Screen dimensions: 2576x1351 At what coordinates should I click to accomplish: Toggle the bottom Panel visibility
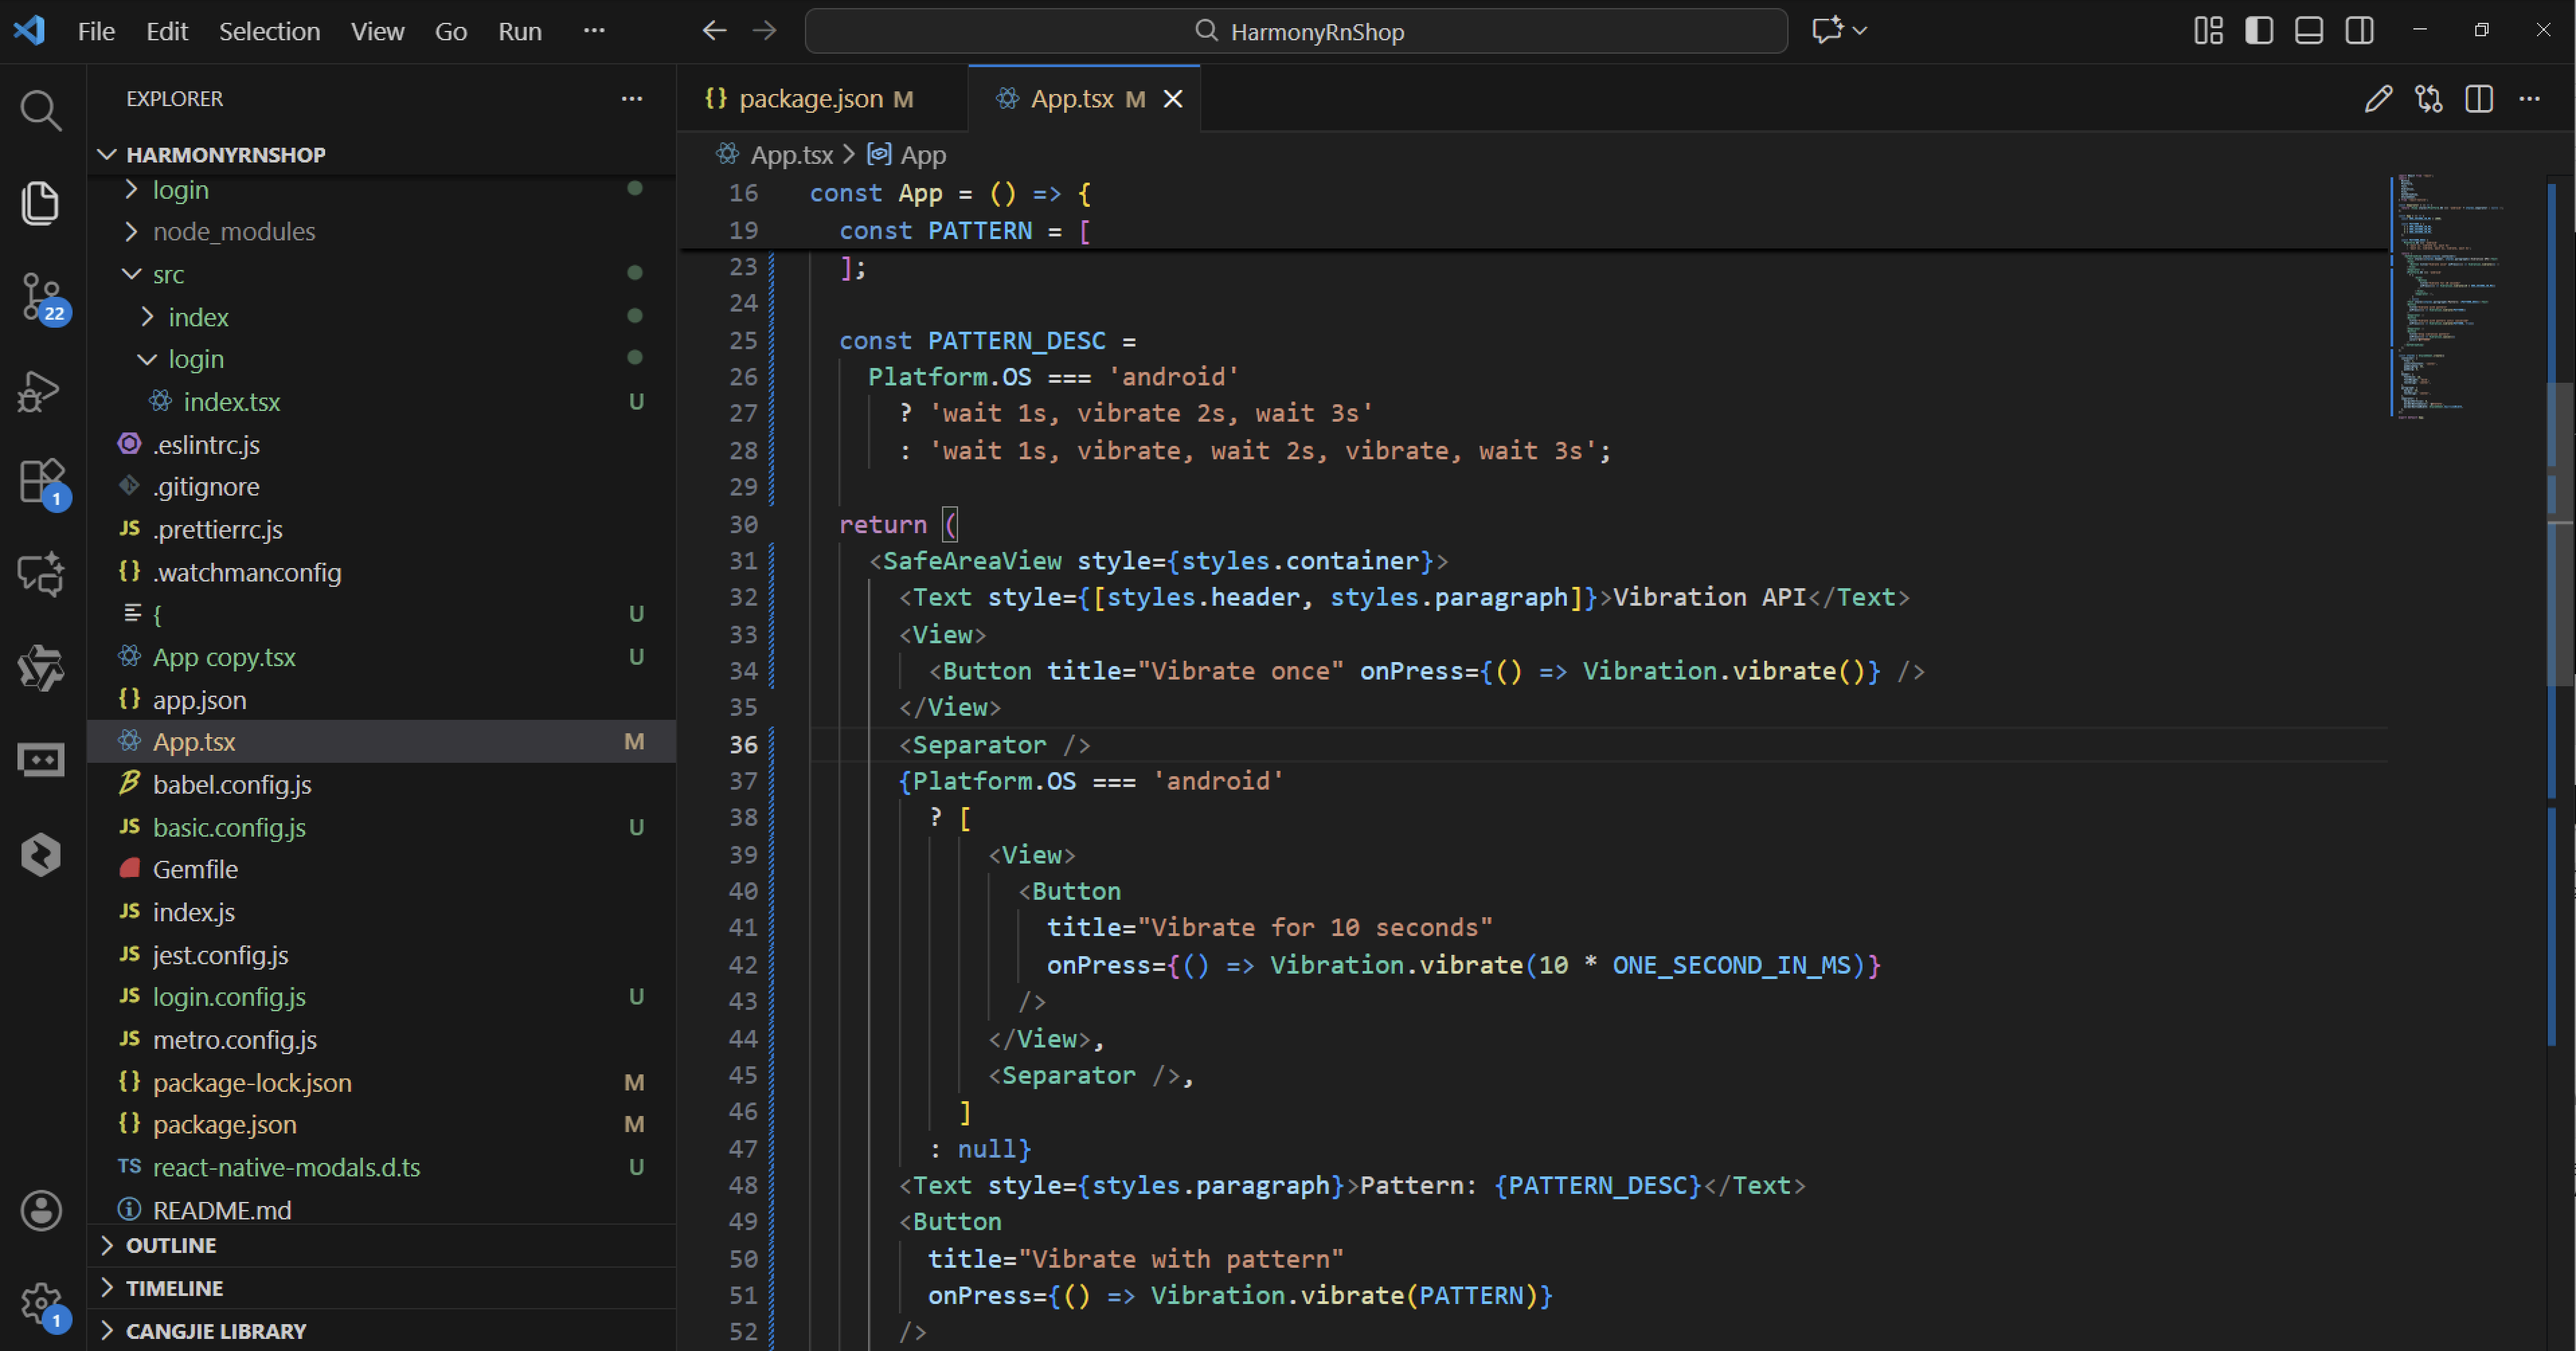[2308, 31]
